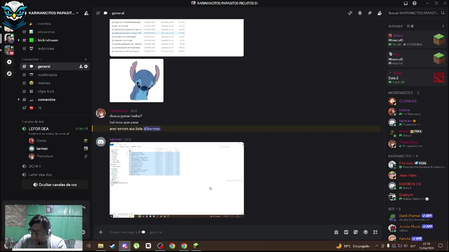Viewport: 449px width, 252px height.
Task: Open the Threads icon in channel header
Action: tap(350, 13)
